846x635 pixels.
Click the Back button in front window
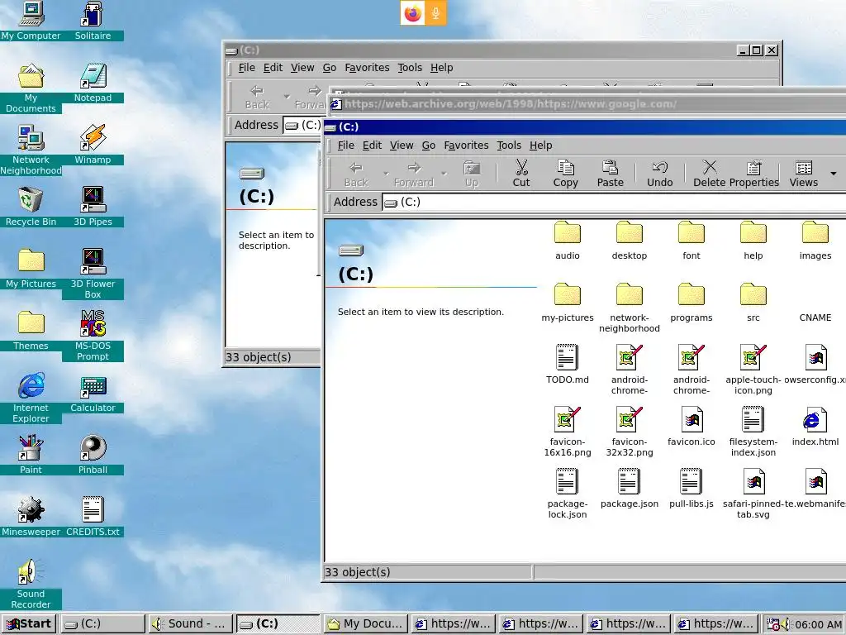pos(356,174)
